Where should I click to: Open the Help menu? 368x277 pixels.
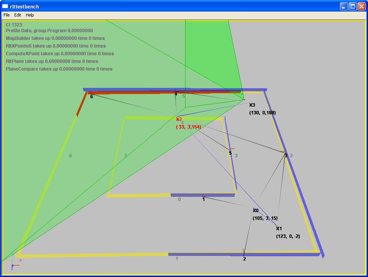click(x=30, y=15)
